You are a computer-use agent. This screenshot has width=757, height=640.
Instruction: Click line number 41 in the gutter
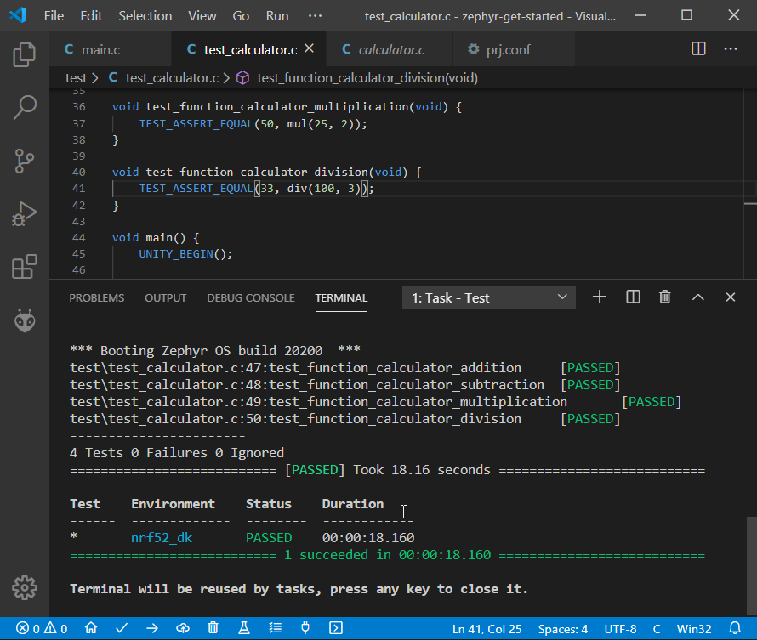coord(79,188)
